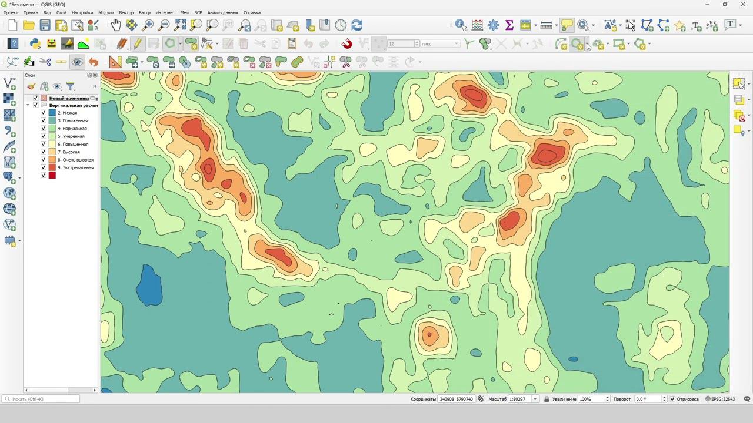Open the Модули menu
This screenshot has height=423, width=753.
pyautogui.click(x=106, y=12)
